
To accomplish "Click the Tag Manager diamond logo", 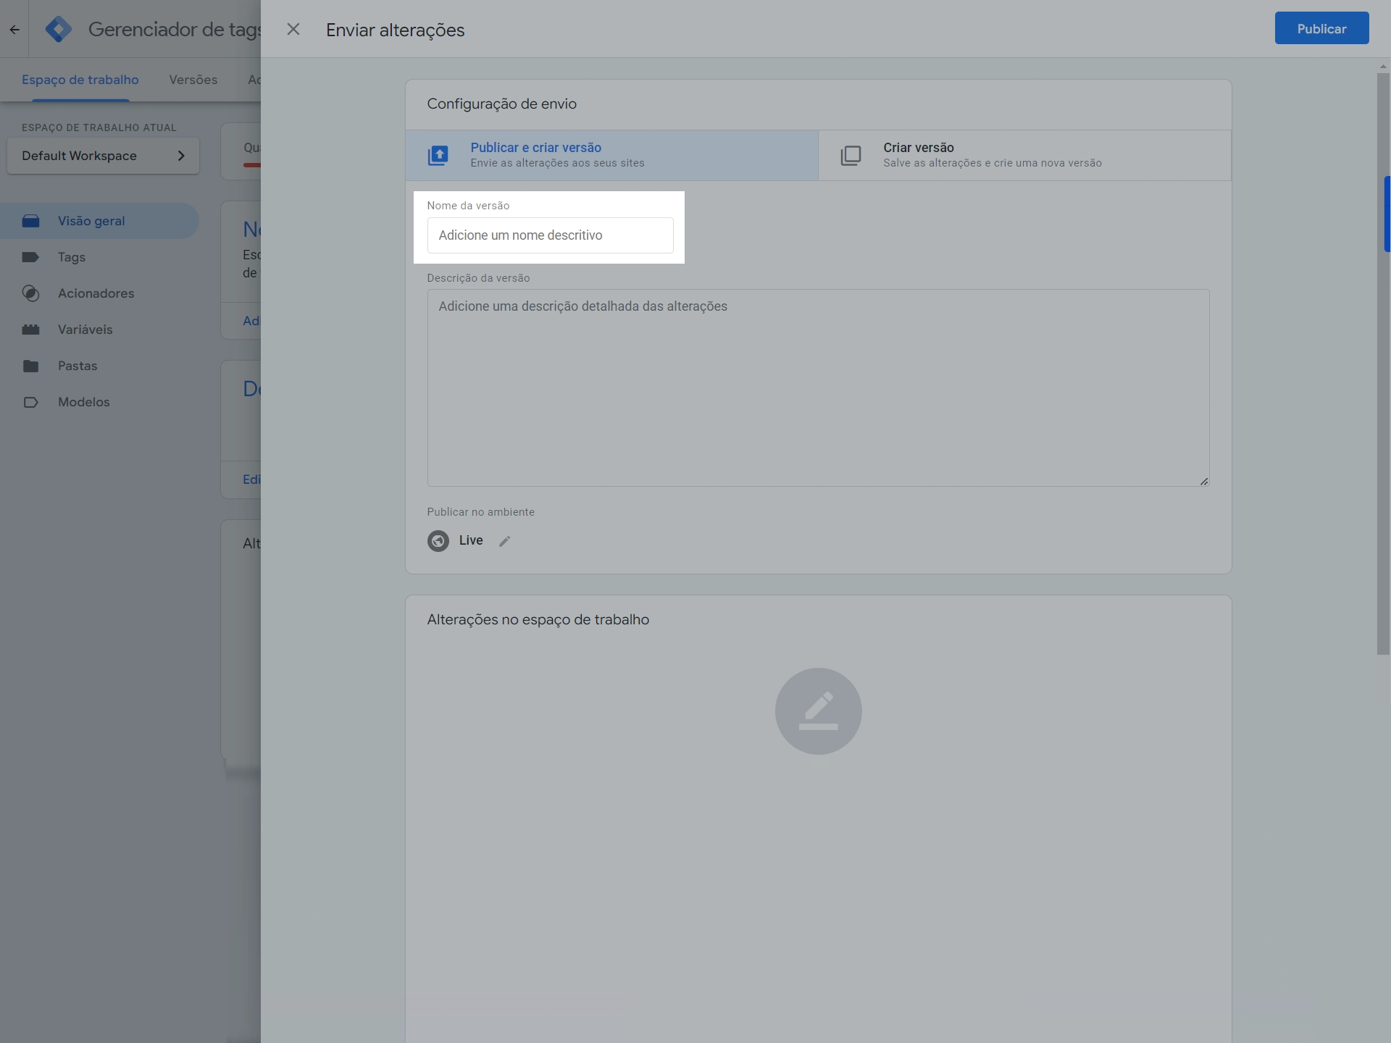I will tap(58, 29).
